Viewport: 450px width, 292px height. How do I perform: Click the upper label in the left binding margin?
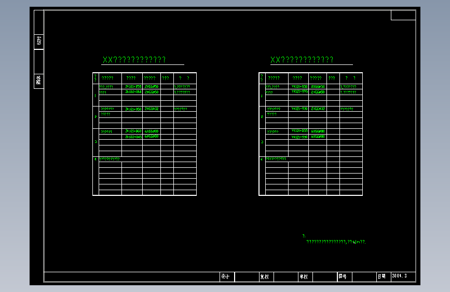pos(39,41)
